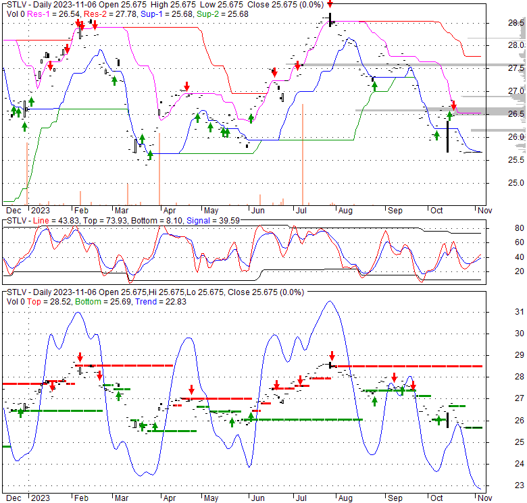Click the large black October candlestick in the top chart

[447, 136]
